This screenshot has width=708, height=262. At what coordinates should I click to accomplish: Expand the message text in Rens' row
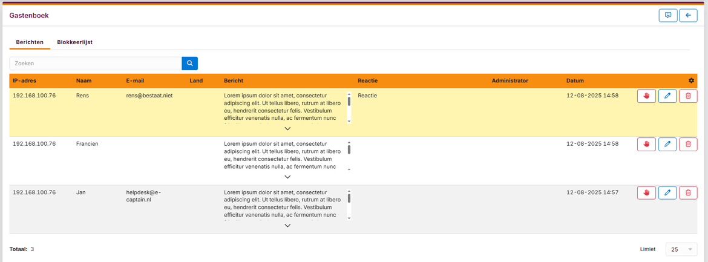point(287,128)
